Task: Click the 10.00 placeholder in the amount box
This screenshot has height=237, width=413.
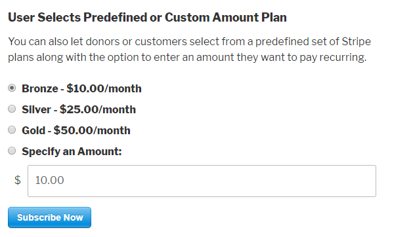Action: click(x=49, y=180)
